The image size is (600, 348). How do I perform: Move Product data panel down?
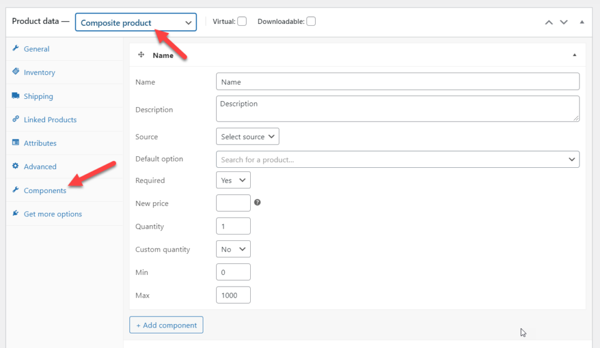pos(564,22)
